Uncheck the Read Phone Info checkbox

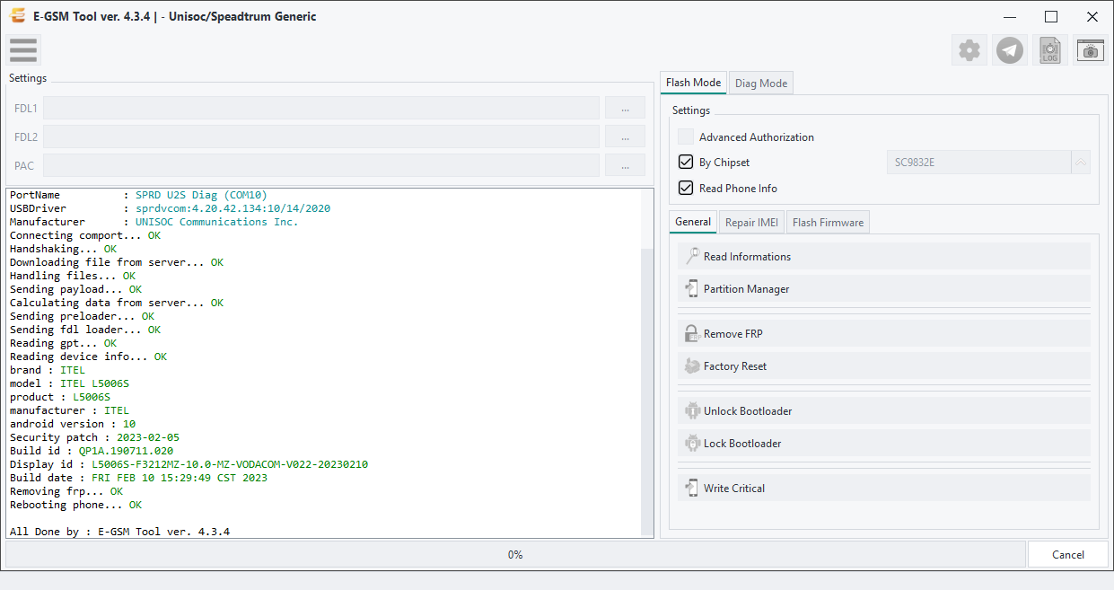[686, 188]
